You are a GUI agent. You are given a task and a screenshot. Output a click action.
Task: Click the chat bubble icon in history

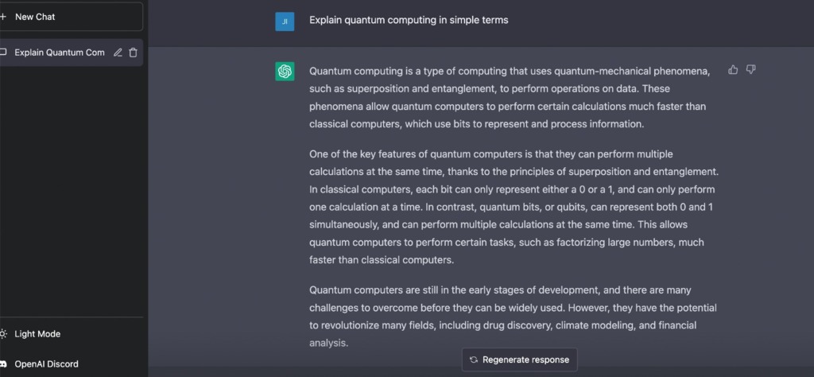tap(3, 52)
